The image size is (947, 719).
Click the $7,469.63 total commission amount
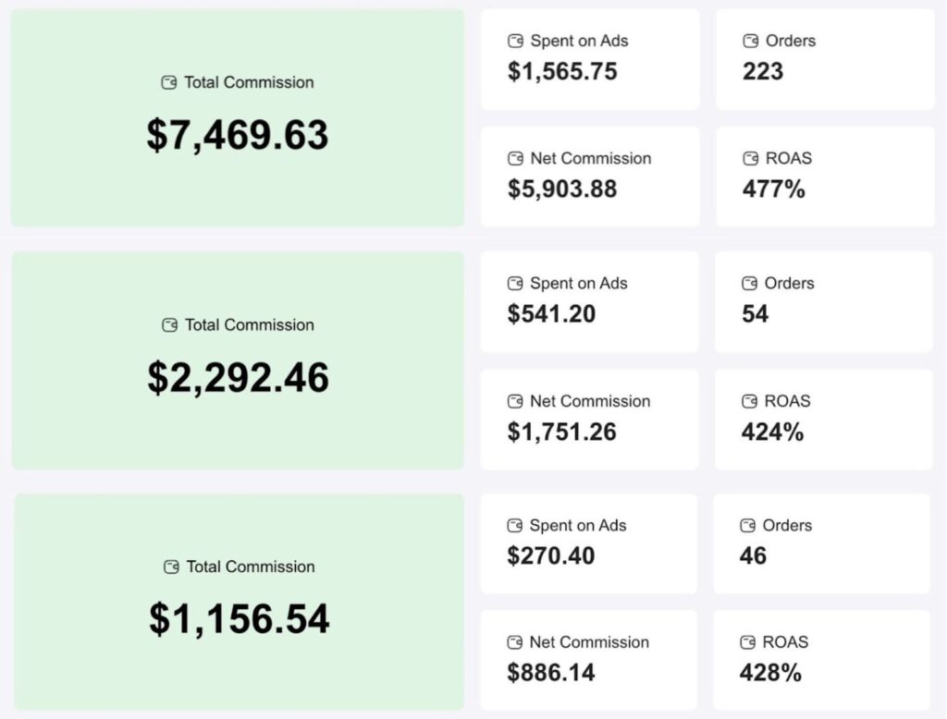pos(238,136)
